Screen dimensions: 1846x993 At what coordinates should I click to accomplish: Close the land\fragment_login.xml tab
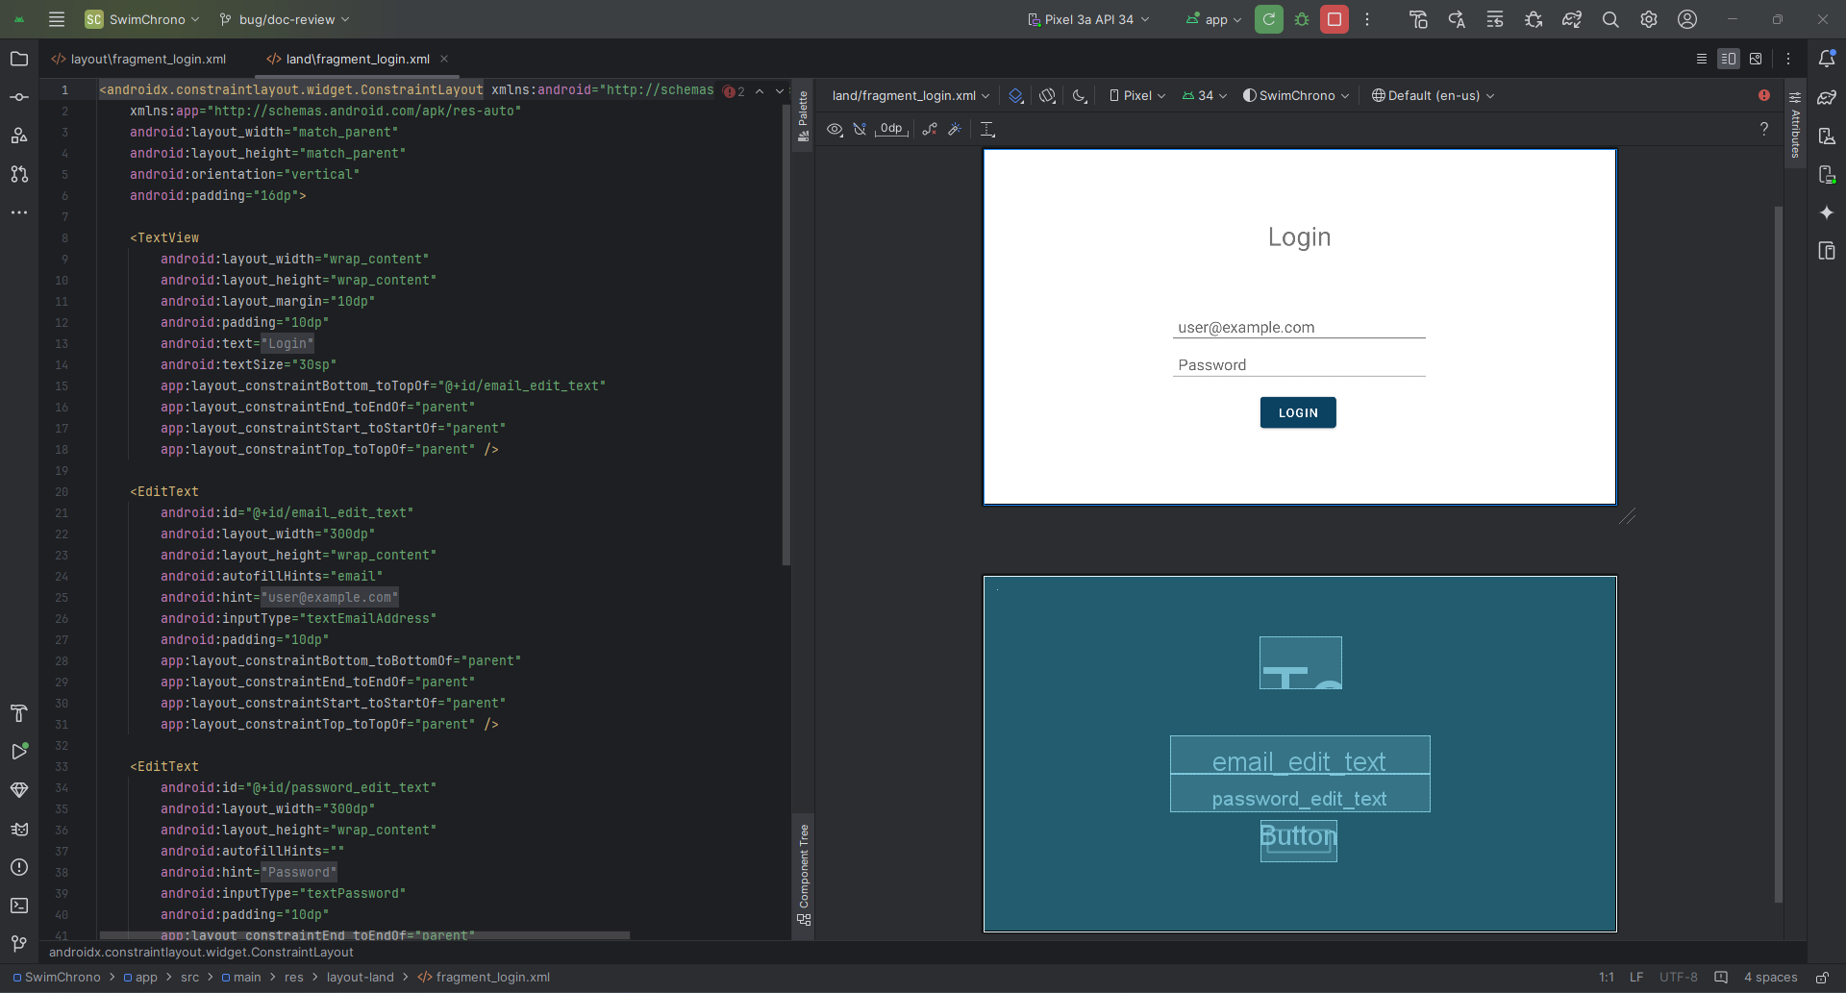click(444, 59)
